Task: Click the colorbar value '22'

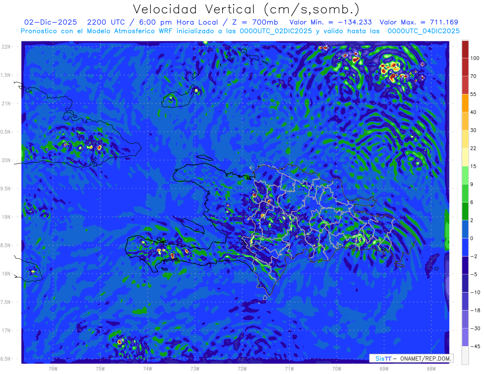Action: click(474, 148)
